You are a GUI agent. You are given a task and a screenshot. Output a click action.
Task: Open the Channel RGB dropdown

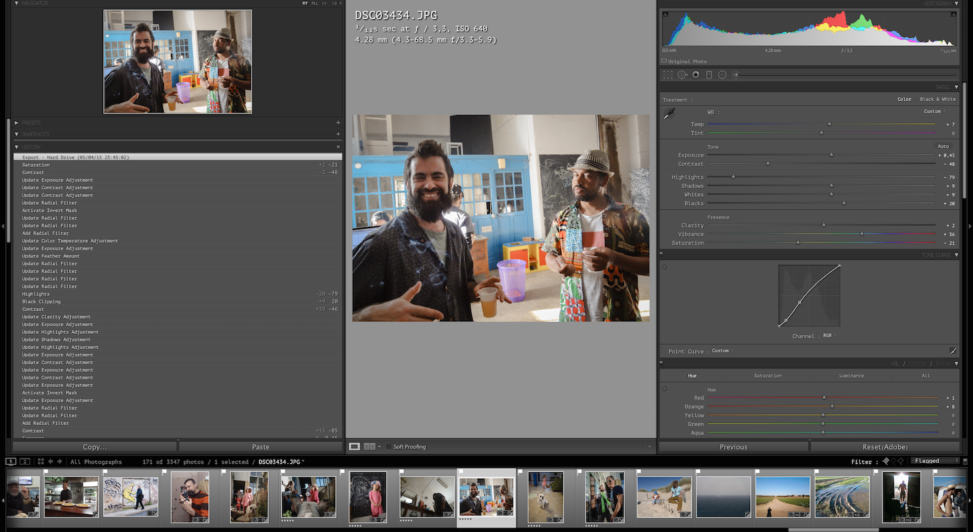pos(829,336)
